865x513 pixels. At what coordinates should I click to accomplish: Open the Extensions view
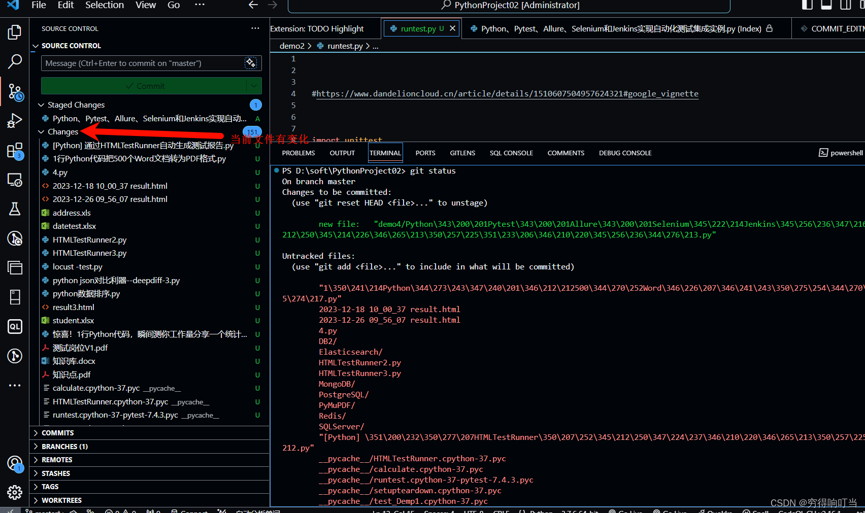[14, 150]
